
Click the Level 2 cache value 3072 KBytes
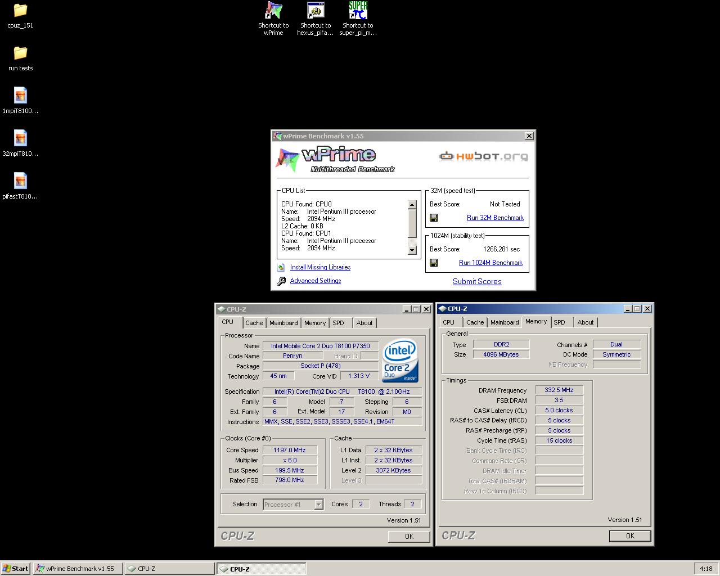(x=393, y=470)
